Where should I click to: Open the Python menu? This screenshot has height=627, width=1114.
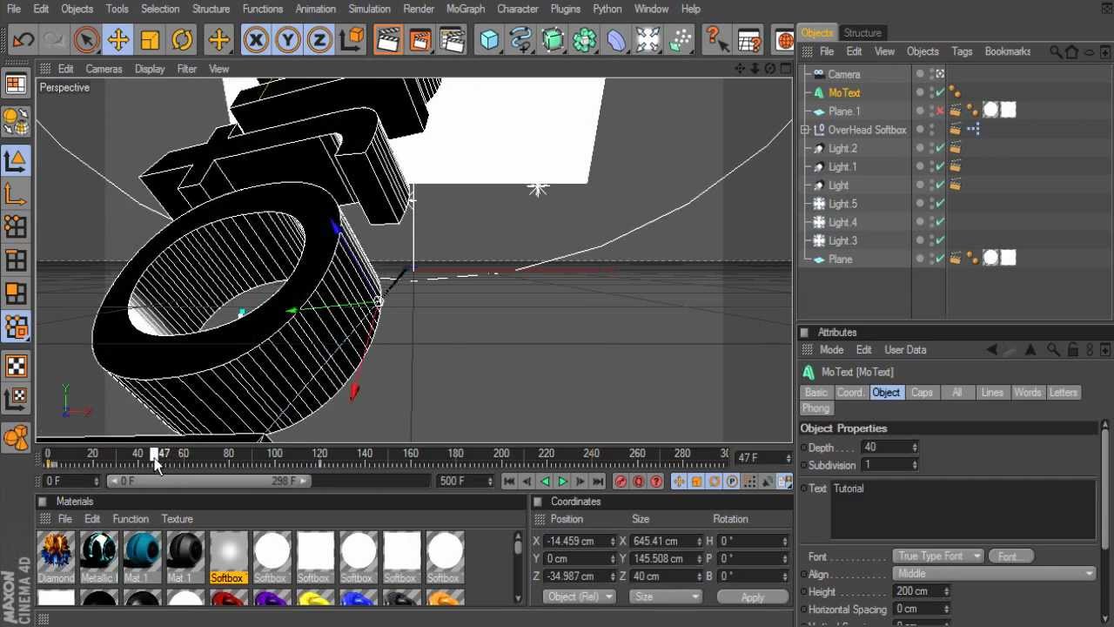(607, 9)
